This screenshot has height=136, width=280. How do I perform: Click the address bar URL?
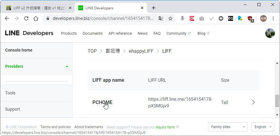(x=103, y=18)
